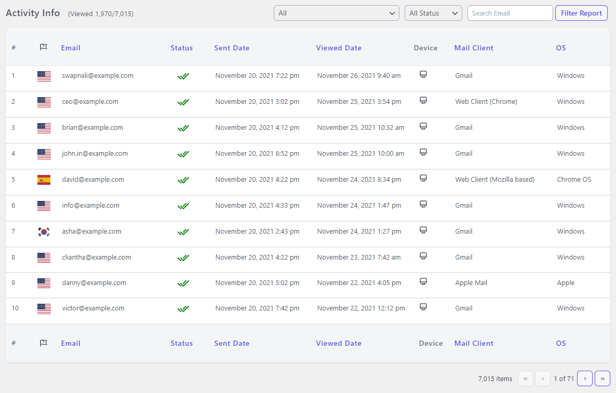Click the Spain flag next to david@example.com
The height and width of the screenshot is (393, 616).
(x=44, y=180)
